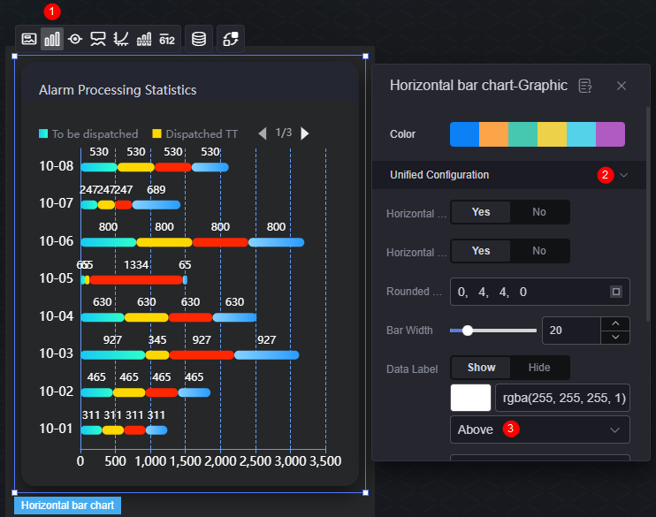Increase the Bar Width value
The height and width of the screenshot is (517, 656).
tap(615, 323)
